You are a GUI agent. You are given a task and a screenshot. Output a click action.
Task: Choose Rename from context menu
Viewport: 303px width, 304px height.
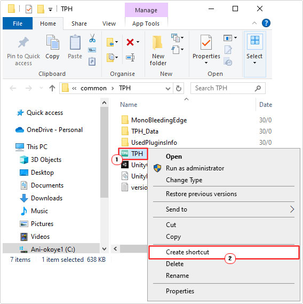pos(224,276)
